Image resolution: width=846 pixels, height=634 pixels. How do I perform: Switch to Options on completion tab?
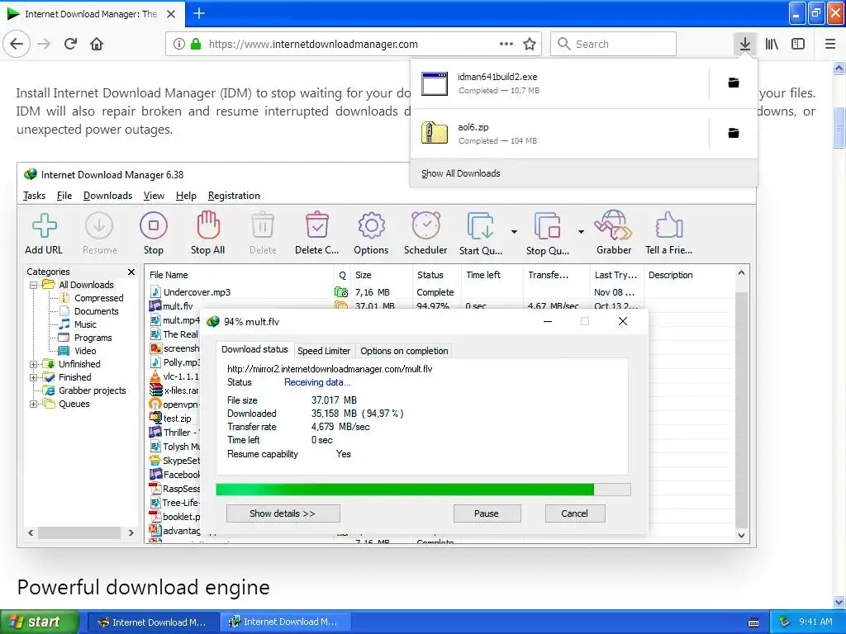(404, 351)
